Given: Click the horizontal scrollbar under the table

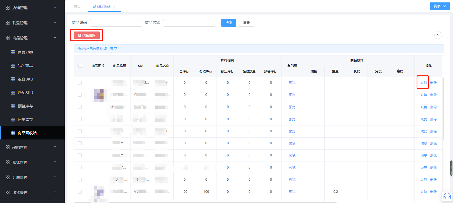Looking at the screenshot, I should coord(205,202).
